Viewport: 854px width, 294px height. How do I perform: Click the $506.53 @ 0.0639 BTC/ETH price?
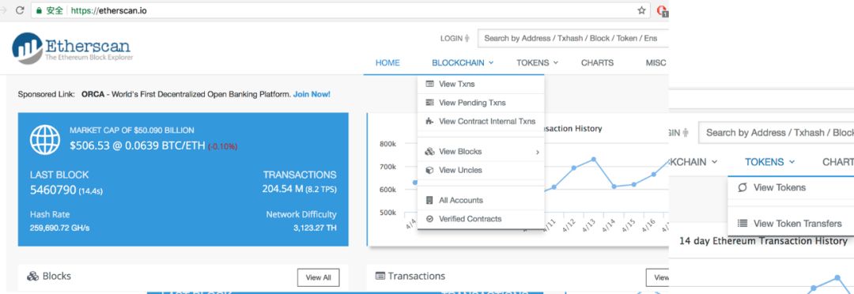[x=138, y=146]
